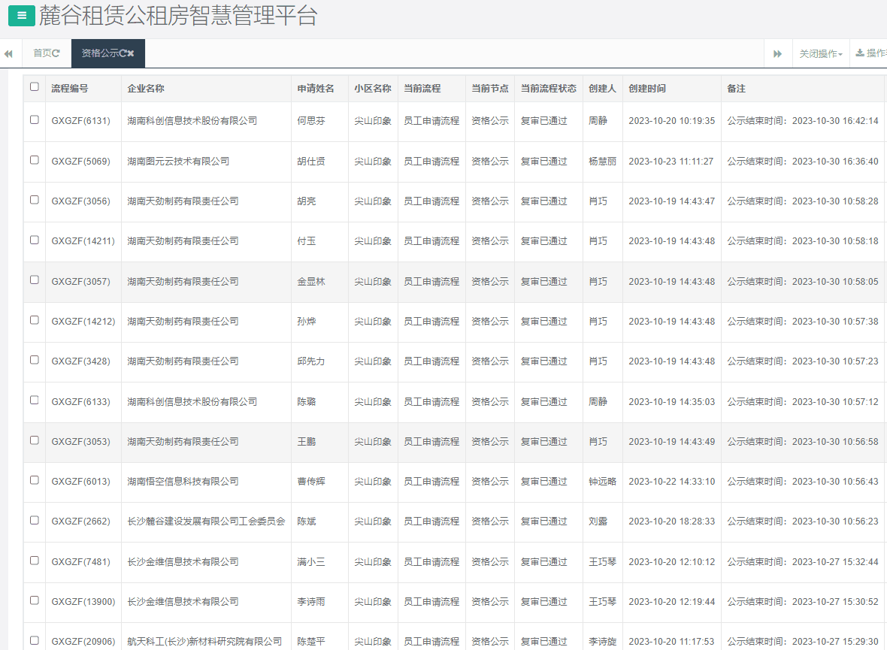Toggle the select-all checkbox in table header

[35, 87]
